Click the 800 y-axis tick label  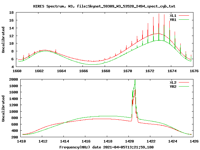point(15,118)
